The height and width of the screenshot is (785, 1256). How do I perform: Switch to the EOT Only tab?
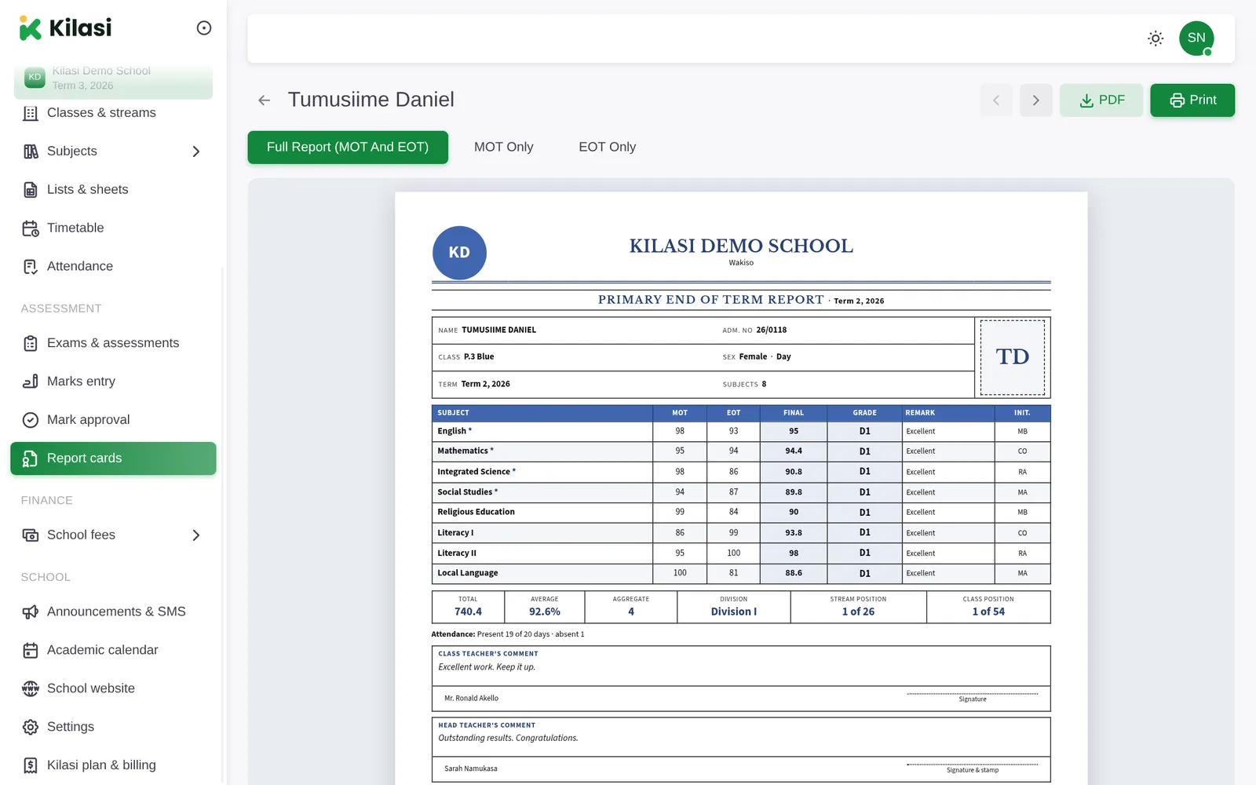[x=608, y=148]
